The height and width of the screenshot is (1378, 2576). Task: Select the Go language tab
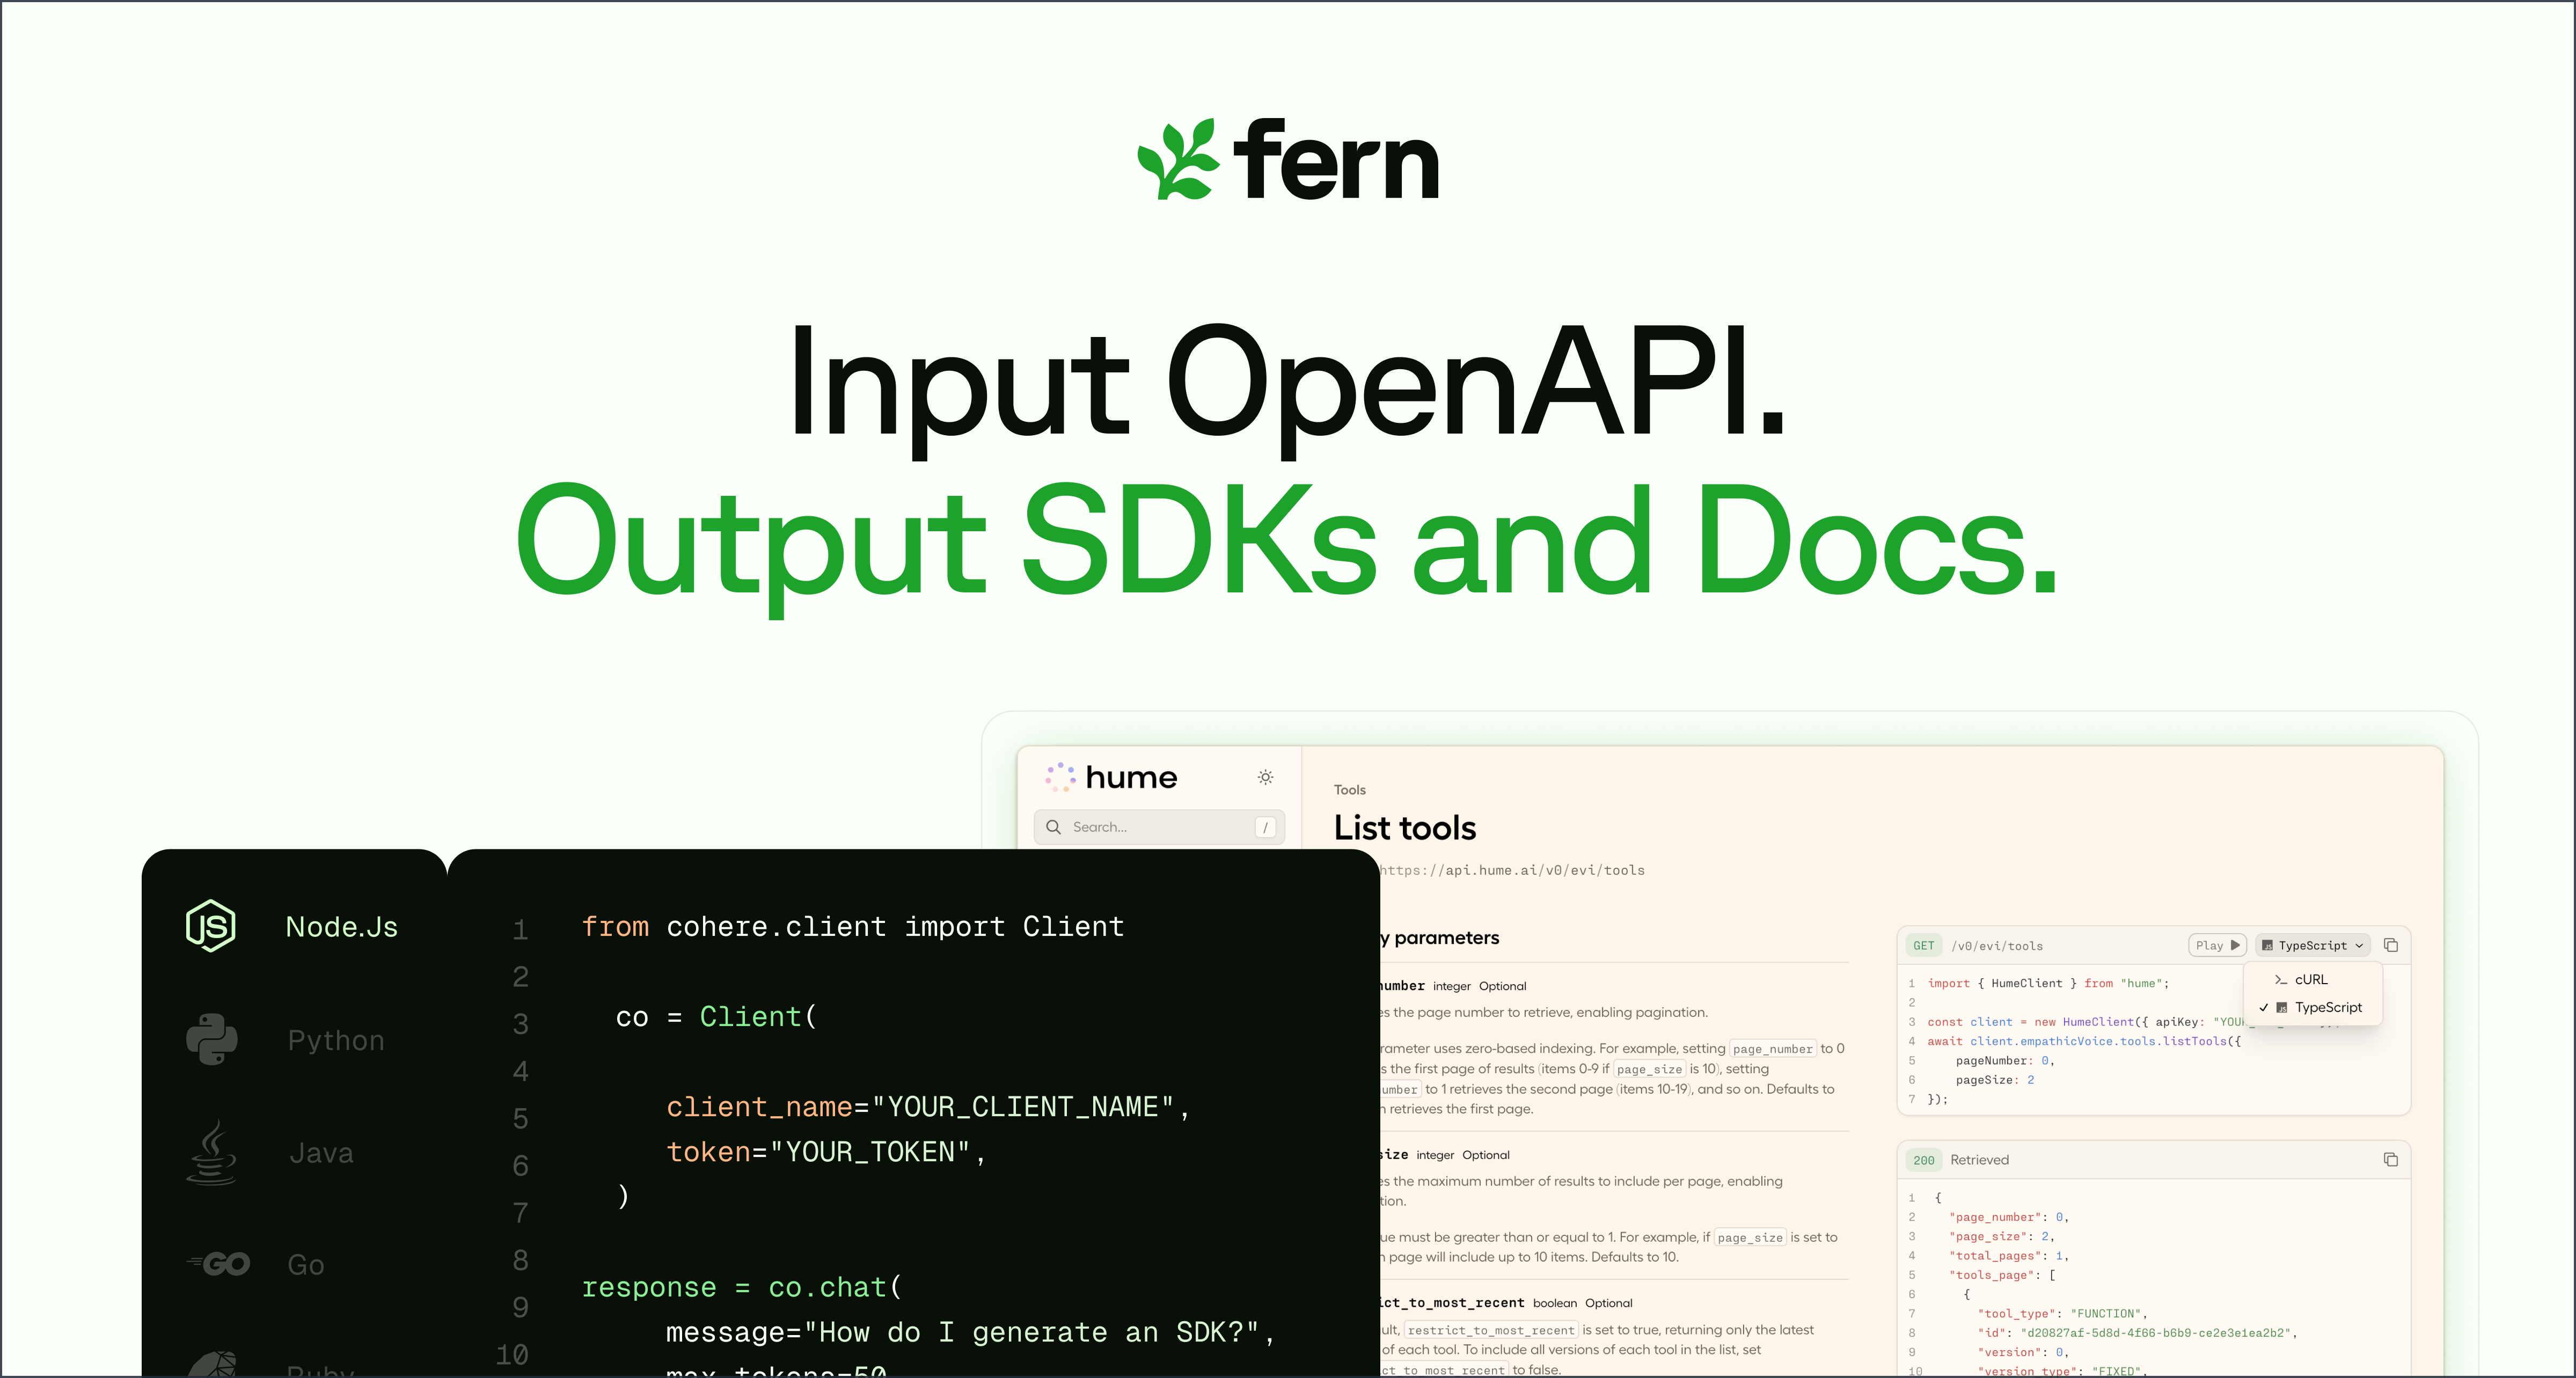(305, 1265)
